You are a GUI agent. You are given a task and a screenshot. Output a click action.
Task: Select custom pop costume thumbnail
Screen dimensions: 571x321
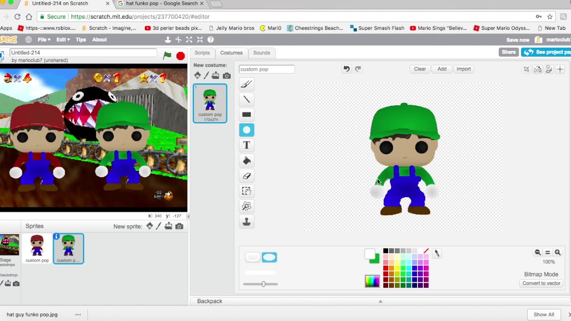click(x=210, y=103)
